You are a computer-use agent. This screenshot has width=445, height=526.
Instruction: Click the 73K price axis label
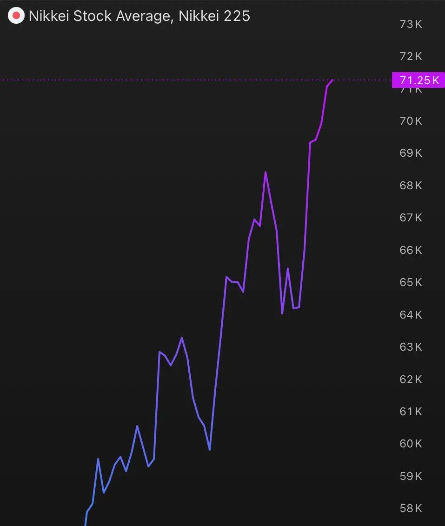click(x=411, y=24)
